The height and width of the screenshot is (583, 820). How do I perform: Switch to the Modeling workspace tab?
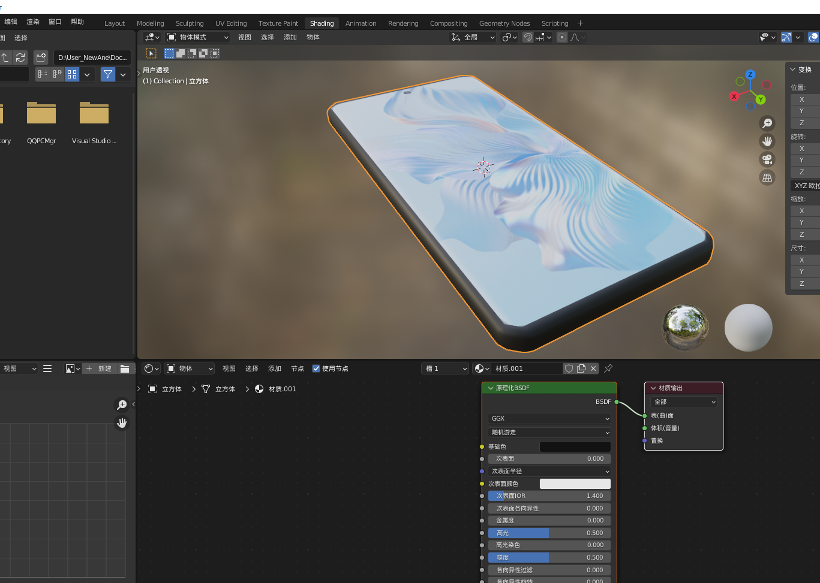[x=150, y=23]
